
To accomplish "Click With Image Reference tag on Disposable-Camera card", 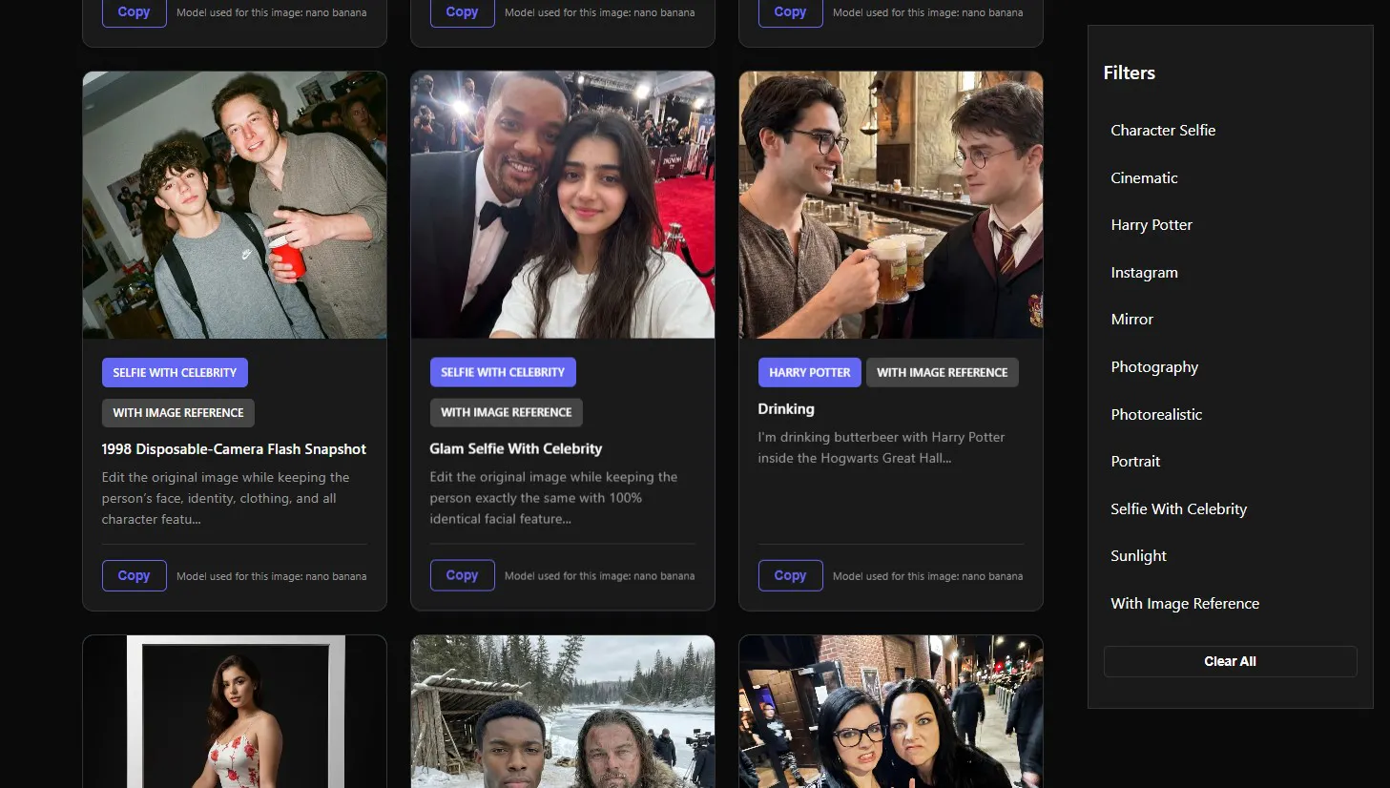I will tap(178, 413).
